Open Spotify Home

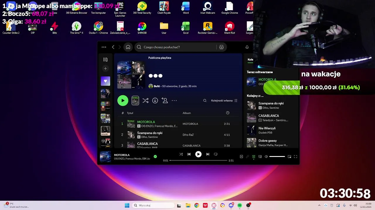[128, 47]
